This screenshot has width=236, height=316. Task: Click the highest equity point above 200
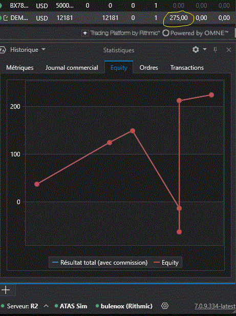click(x=211, y=95)
